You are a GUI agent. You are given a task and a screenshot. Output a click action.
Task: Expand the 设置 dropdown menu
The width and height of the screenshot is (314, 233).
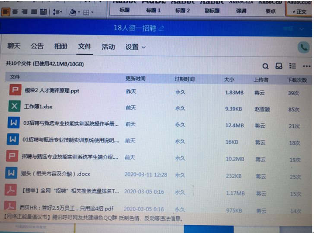(x=136, y=47)
